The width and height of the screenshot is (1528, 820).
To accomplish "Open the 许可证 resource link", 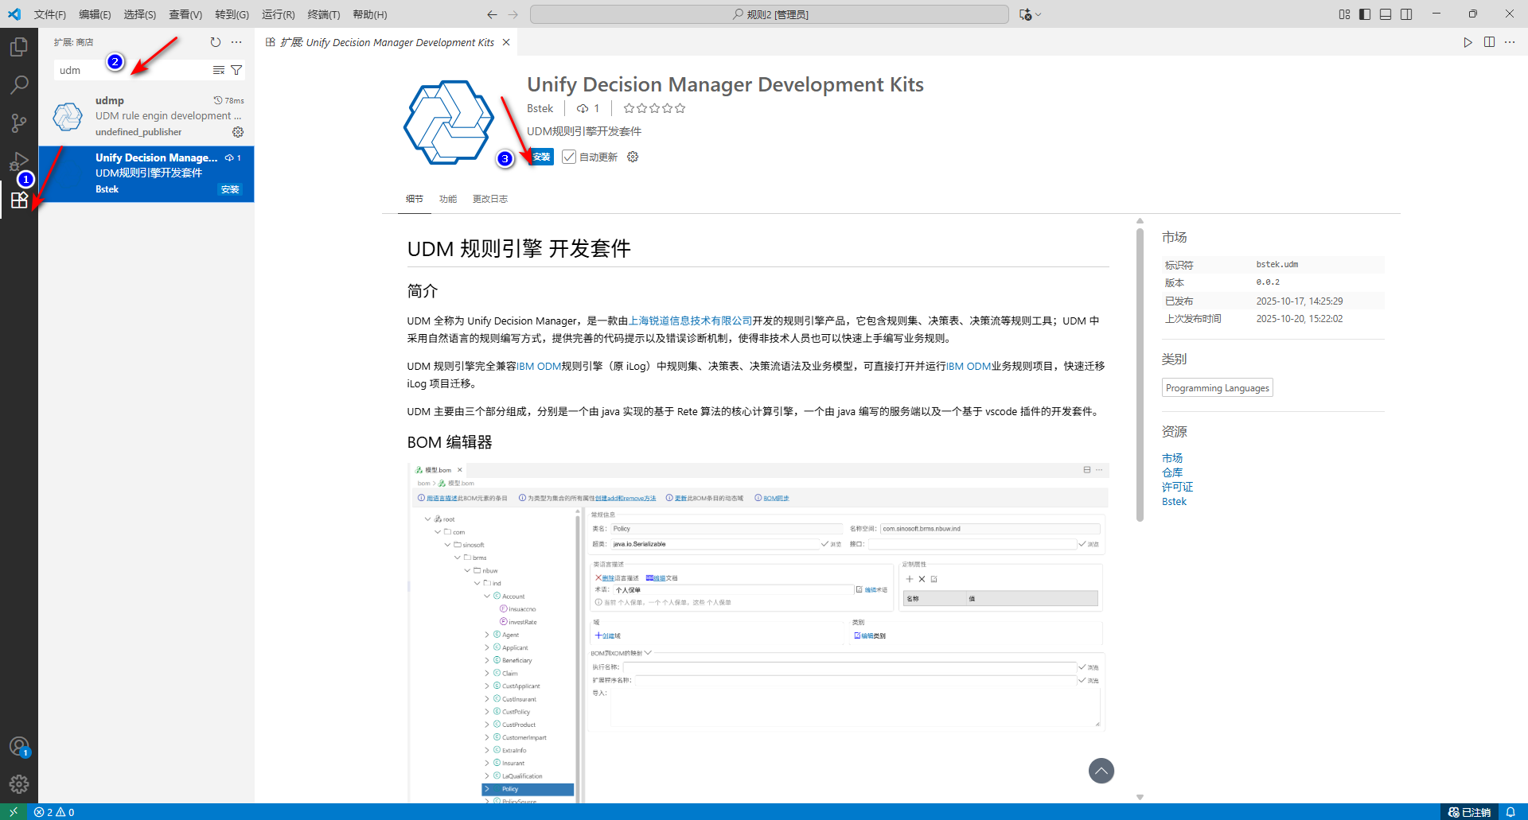I will click(1177, 487).
